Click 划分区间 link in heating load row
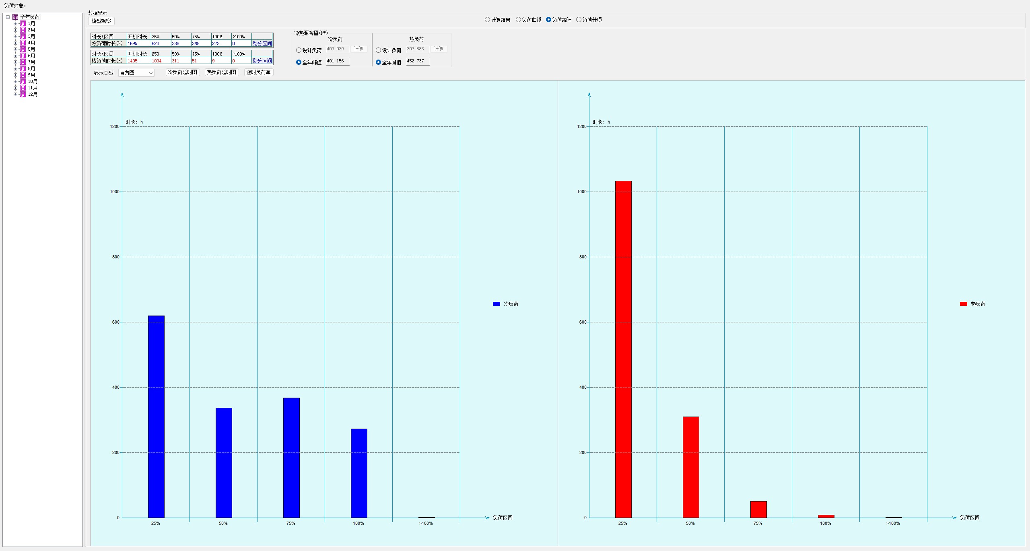This screenshot has width=1030, height=551. pyautogui.click(x=262, y=61)
